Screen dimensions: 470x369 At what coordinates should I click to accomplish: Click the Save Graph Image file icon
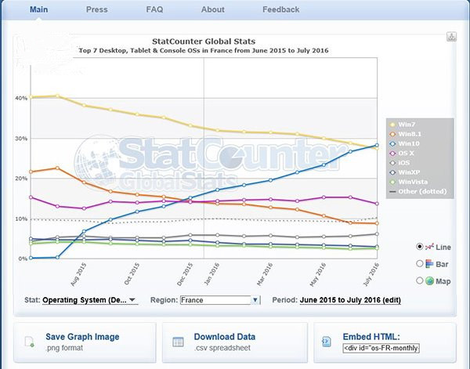coord(29,342)
